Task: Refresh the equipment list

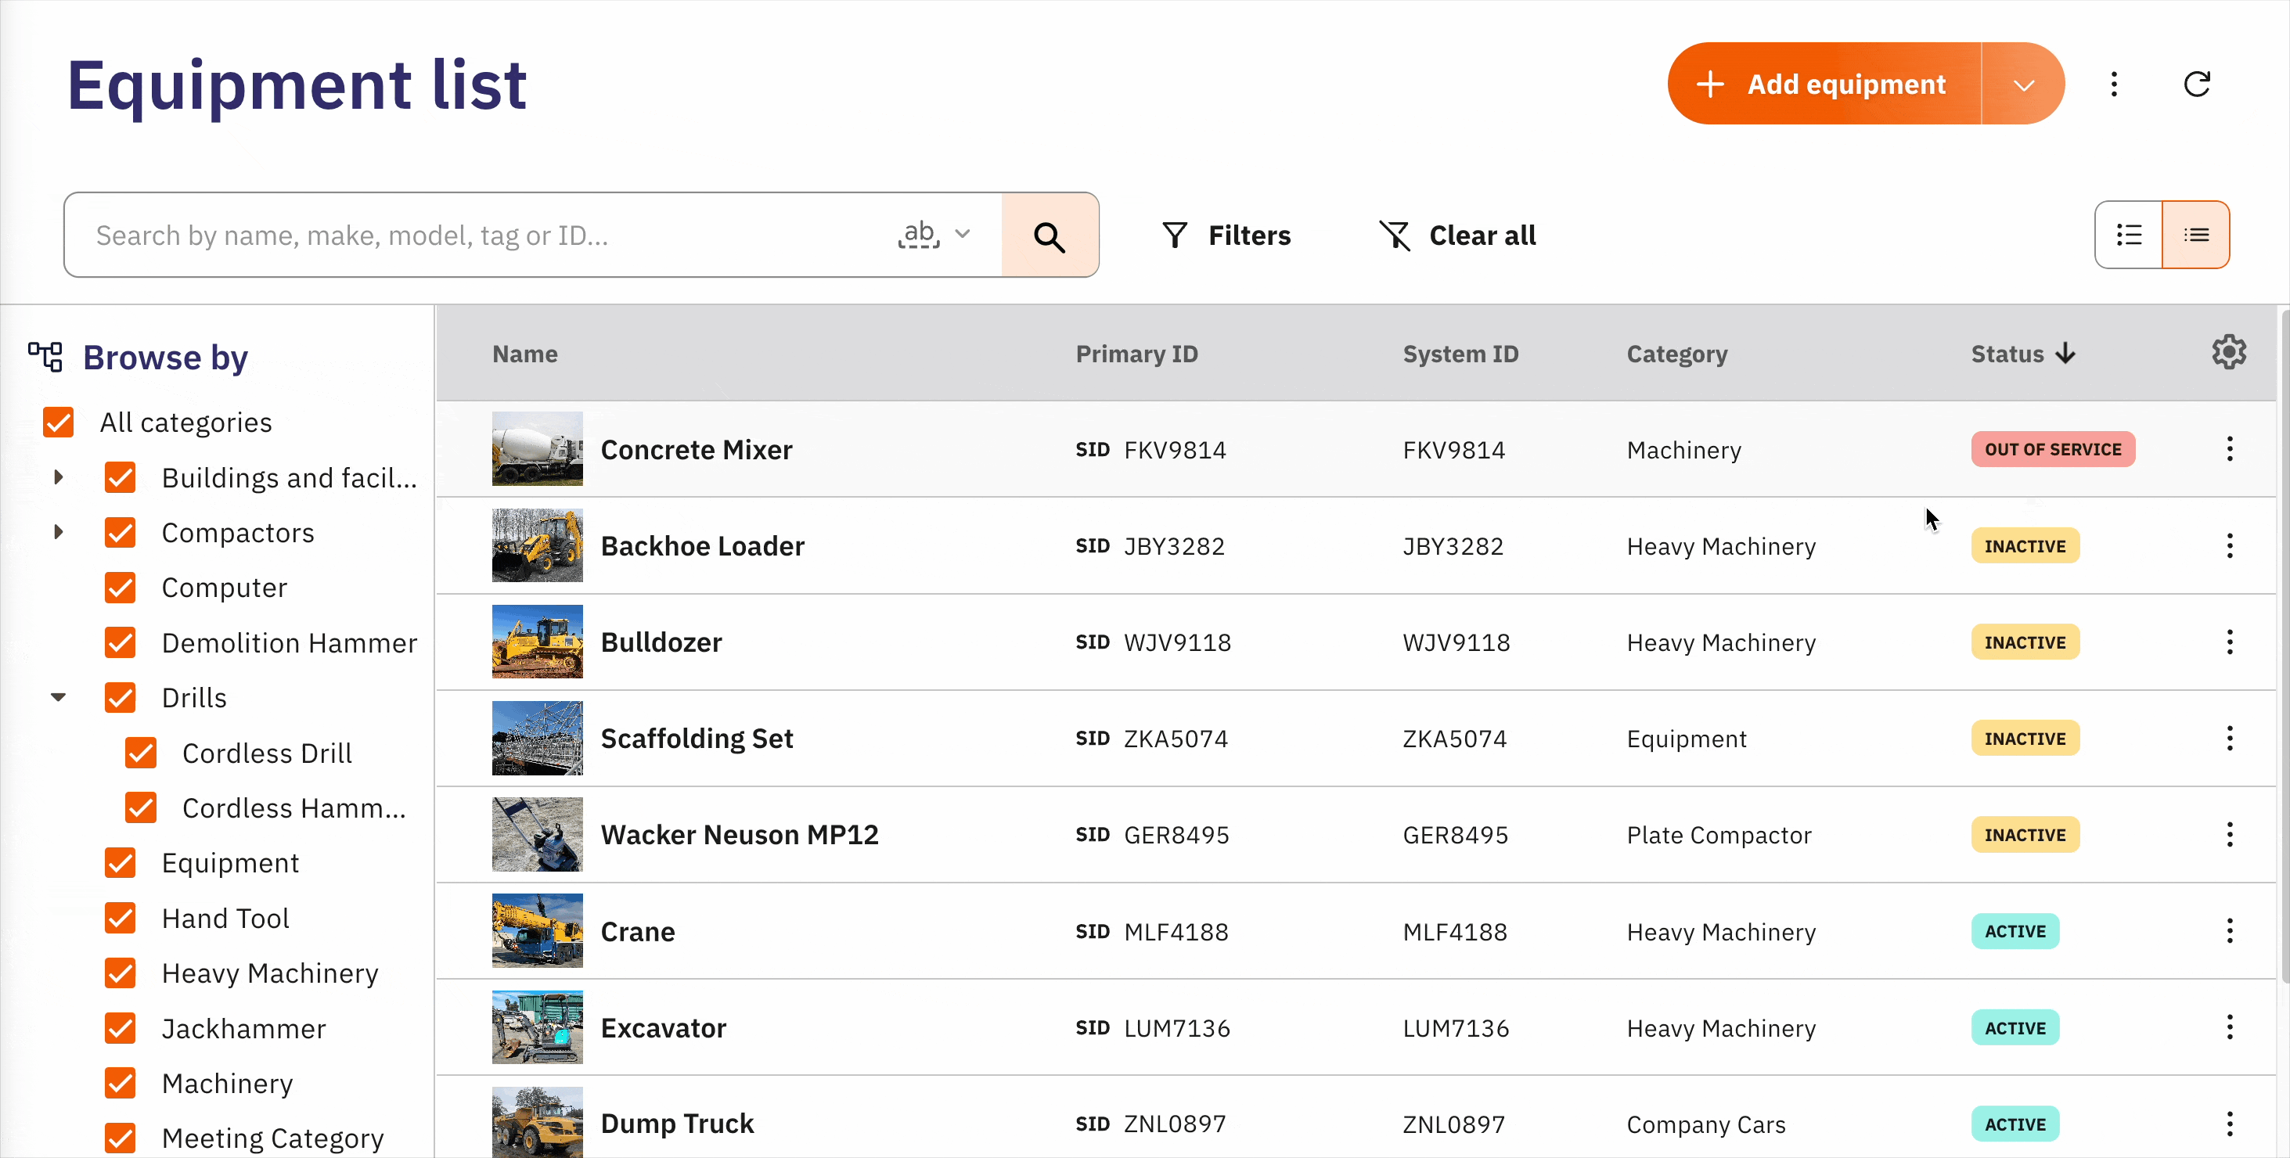Action: click(2197, 85)
